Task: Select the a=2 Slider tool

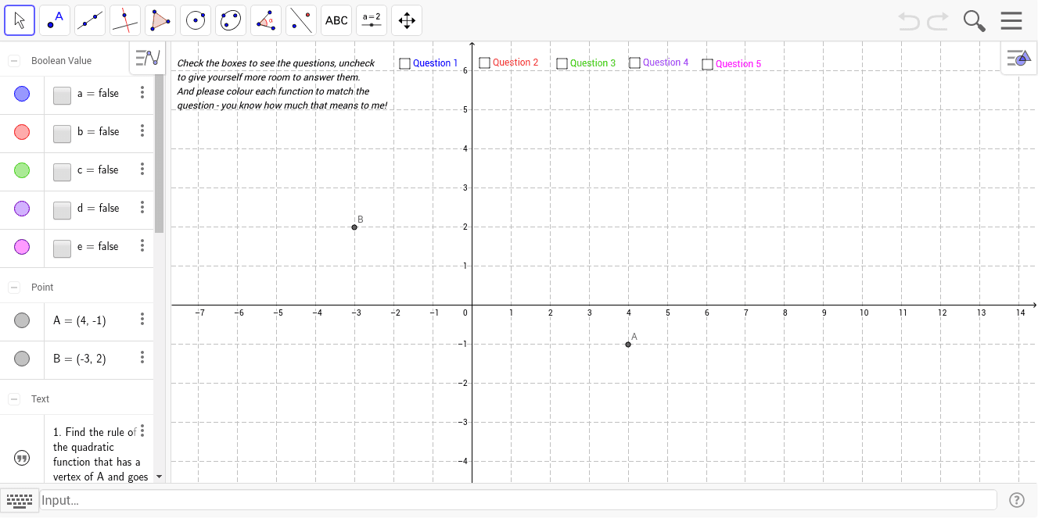Action: [x=372, y=20]
